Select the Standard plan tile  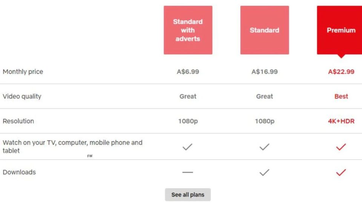[264, 30]
